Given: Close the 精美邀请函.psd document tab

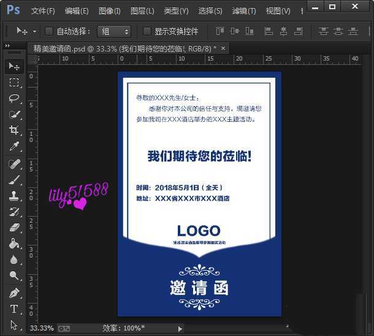Looking at the screenshot, I should click(223, 47).
